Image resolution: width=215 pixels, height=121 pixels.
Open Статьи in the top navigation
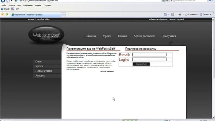122,36
